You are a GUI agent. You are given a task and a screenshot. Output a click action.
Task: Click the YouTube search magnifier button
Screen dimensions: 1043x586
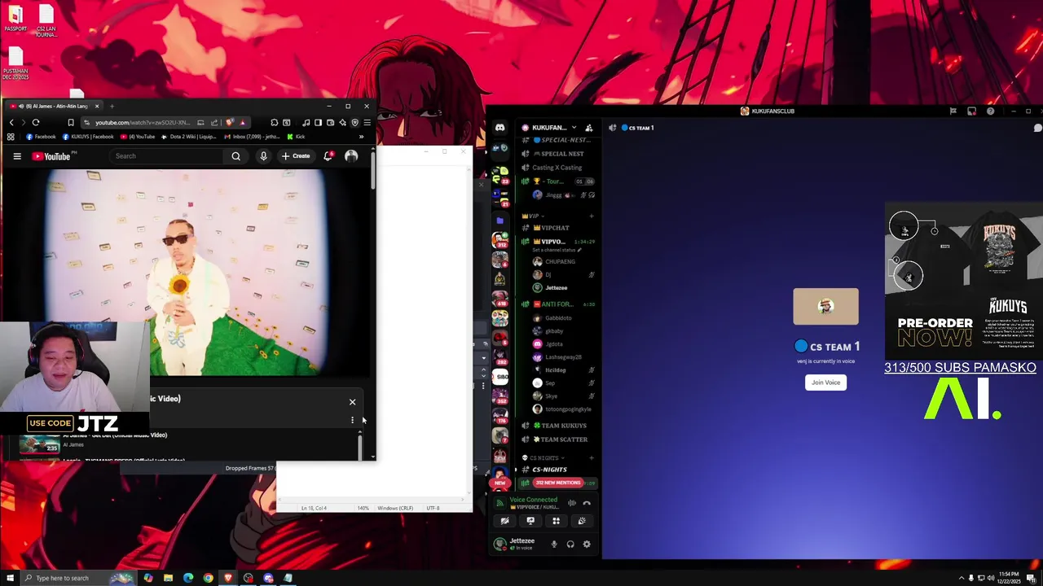(235, 156)
